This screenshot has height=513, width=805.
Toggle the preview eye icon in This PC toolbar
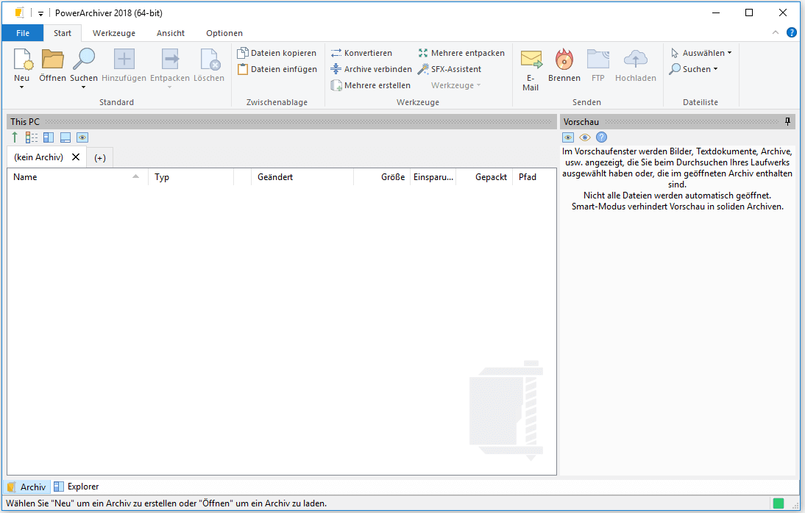82,137
